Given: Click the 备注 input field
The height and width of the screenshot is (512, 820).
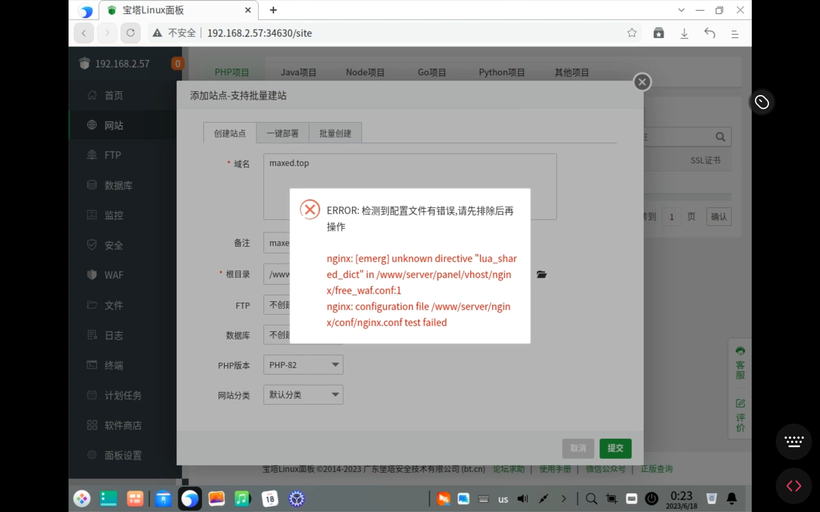Looking at the screenshot, I should (276, 243).
